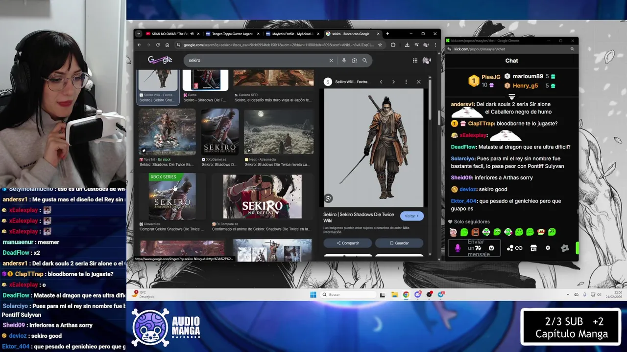627x352 pixels.
Task: Open the Google apps grid
Action: click(x=415, y=61)
